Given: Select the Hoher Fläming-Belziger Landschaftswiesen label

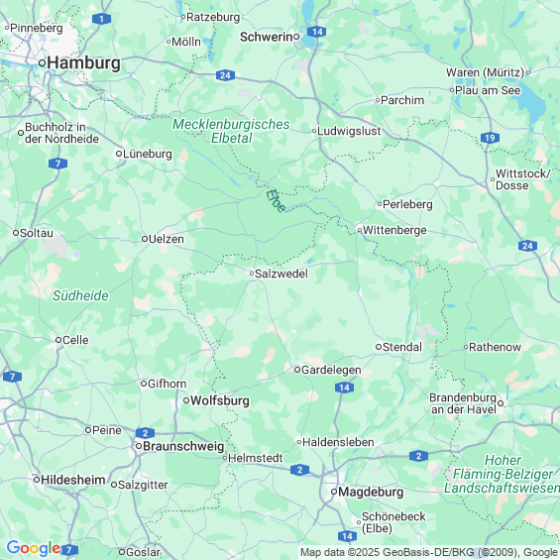Looking at the screenshot, I should point(502,474).
